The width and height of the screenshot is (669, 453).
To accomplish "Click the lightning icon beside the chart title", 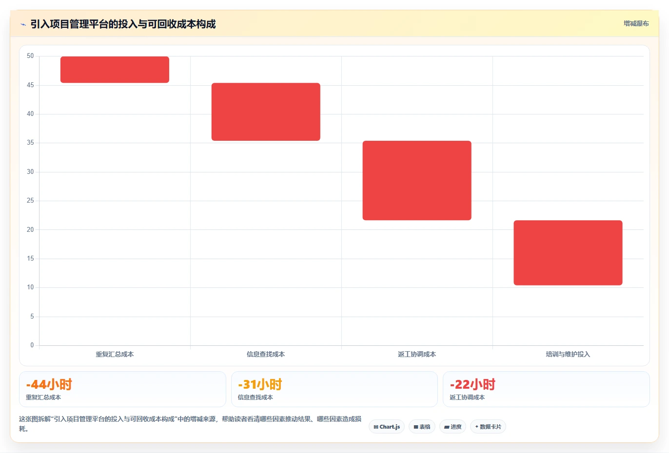I will [23, 24].
